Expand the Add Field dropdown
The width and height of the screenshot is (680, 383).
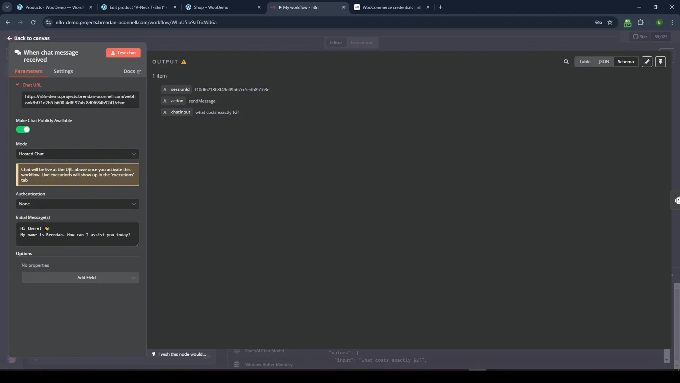pos(133,277)
